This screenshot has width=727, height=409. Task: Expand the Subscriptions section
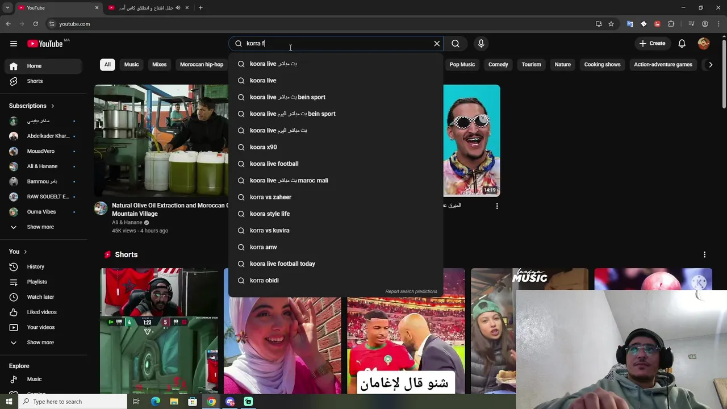coord(32,106)
